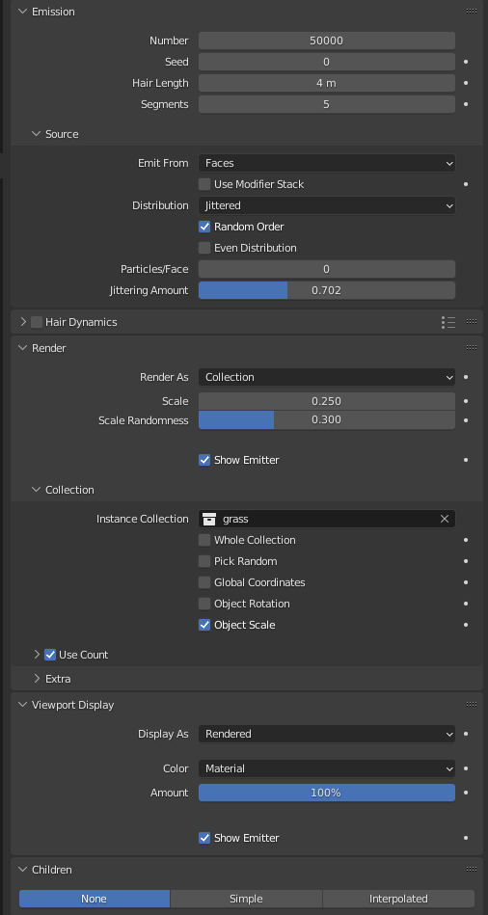Image resolution: width=488 pixels, height=915 pixels.
Task: Click the Seed value field
Action: tap(326, 62)
